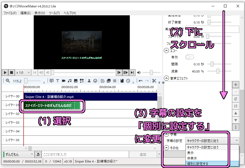Add the dotted-grid effect item
Screen dimensions: 245x168
tap(115, 81)
